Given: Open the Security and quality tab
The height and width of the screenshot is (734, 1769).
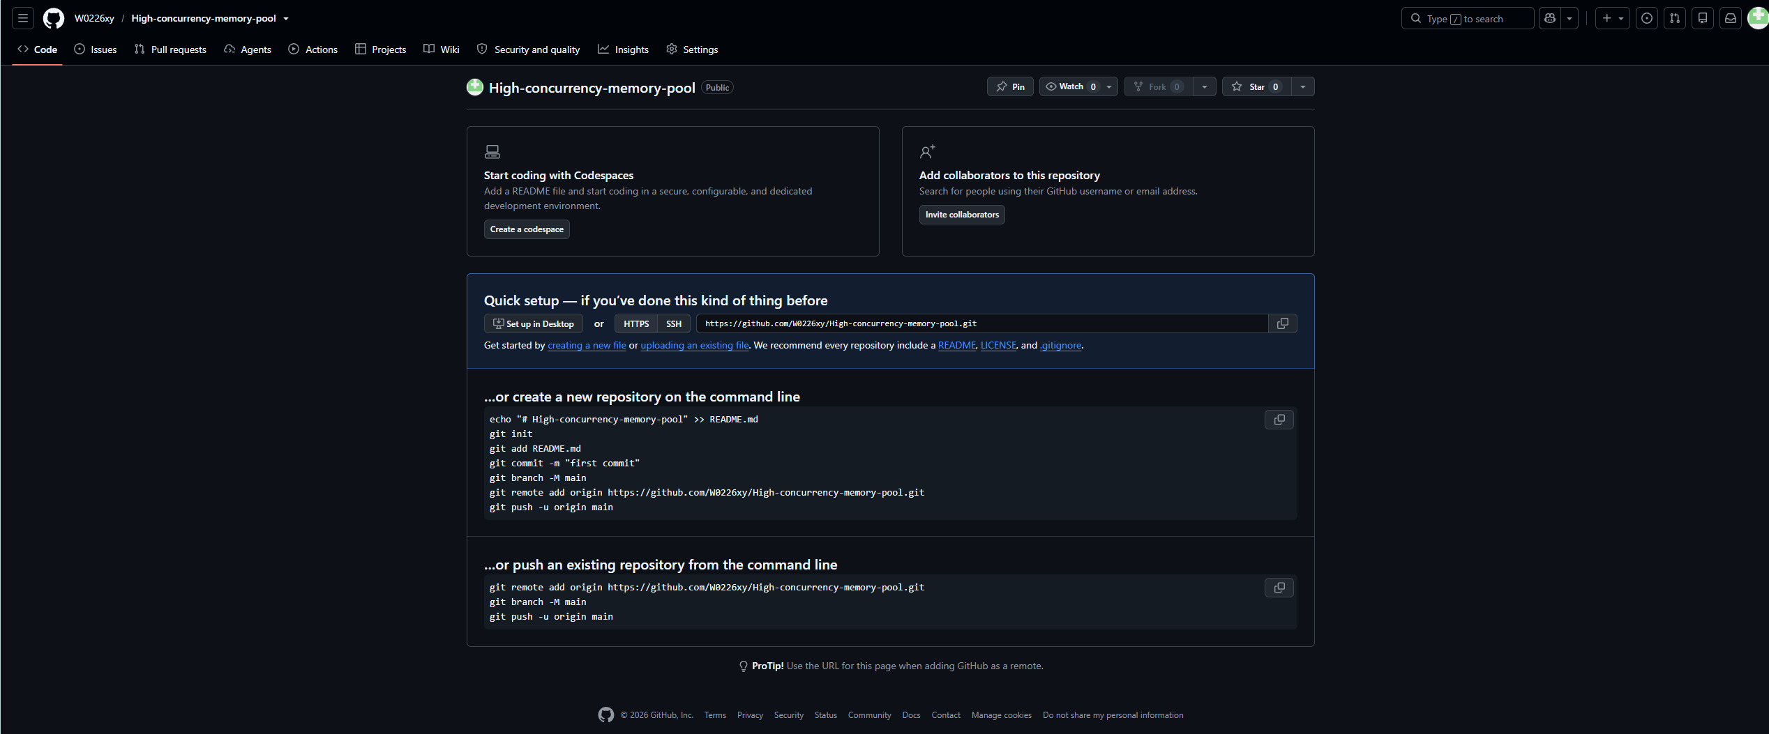Looking at the screenshot, I should (529, 49).
